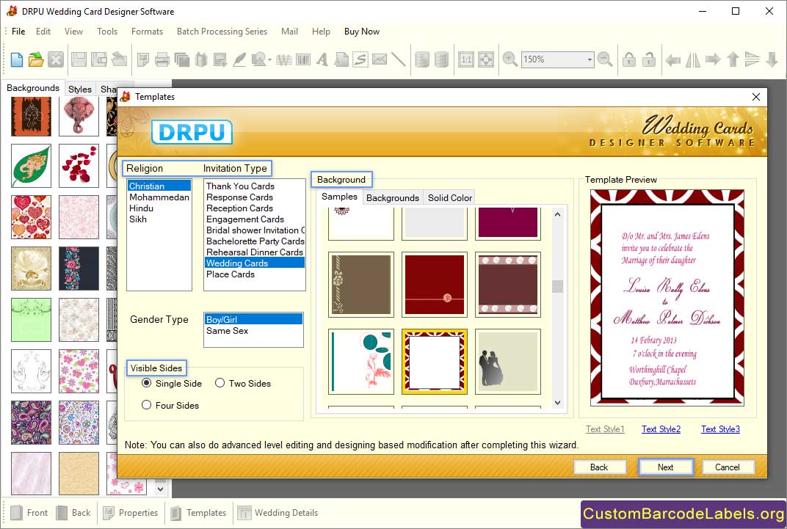Select Place Cards invitation type
Image resolution: width=787 pixels, height=529 pixels.
pyautogui.click(x=255, y=274)
